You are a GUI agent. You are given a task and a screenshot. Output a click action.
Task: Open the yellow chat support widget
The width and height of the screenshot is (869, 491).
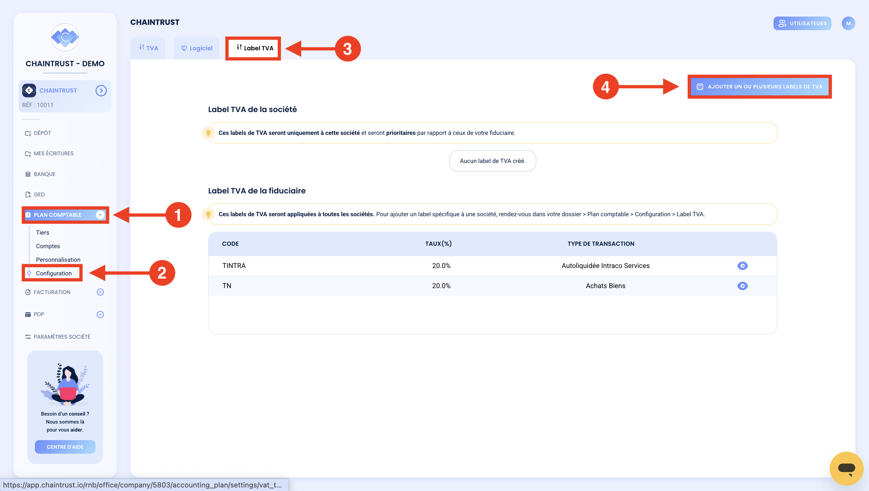847,469
